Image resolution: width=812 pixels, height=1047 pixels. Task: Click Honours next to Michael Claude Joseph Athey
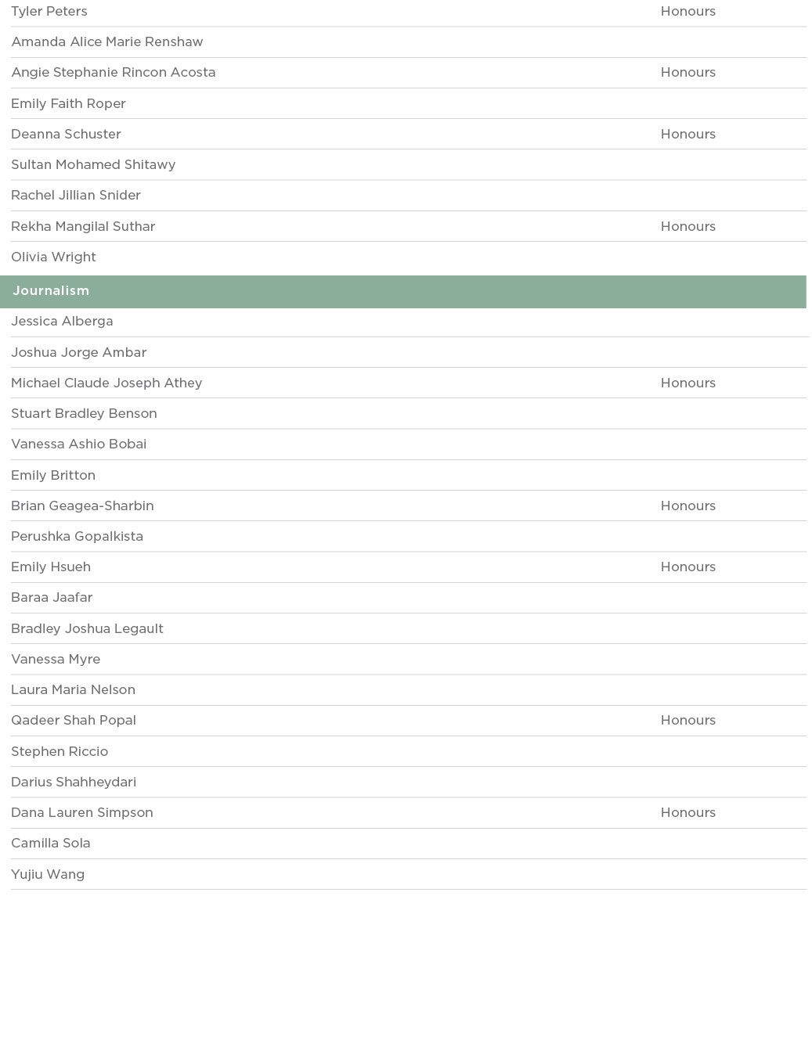click(x=687, y=383)
